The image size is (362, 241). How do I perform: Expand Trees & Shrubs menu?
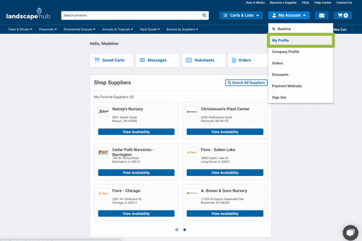pyautogui.click(x=20, y=30)
